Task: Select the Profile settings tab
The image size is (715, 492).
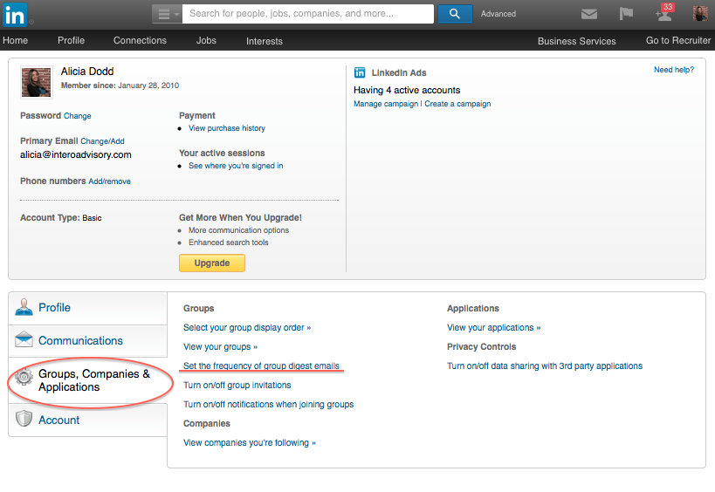Action: click(87, 308)
